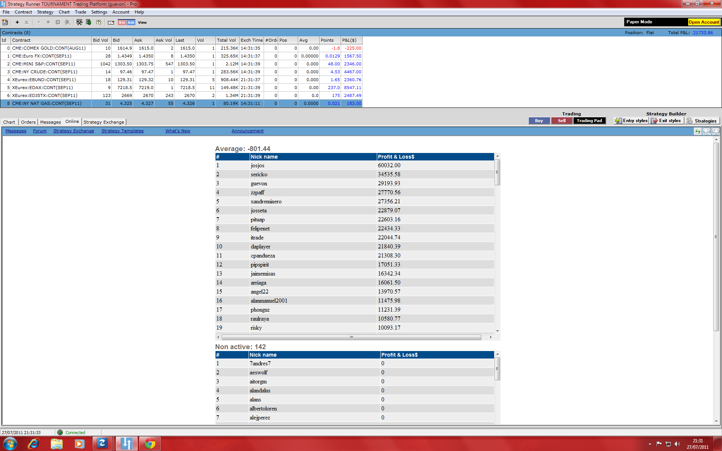Click the green refresh arrows icon
Image resolution: width=722 pixels, height=451 pixels.
[x=698, y=131]
